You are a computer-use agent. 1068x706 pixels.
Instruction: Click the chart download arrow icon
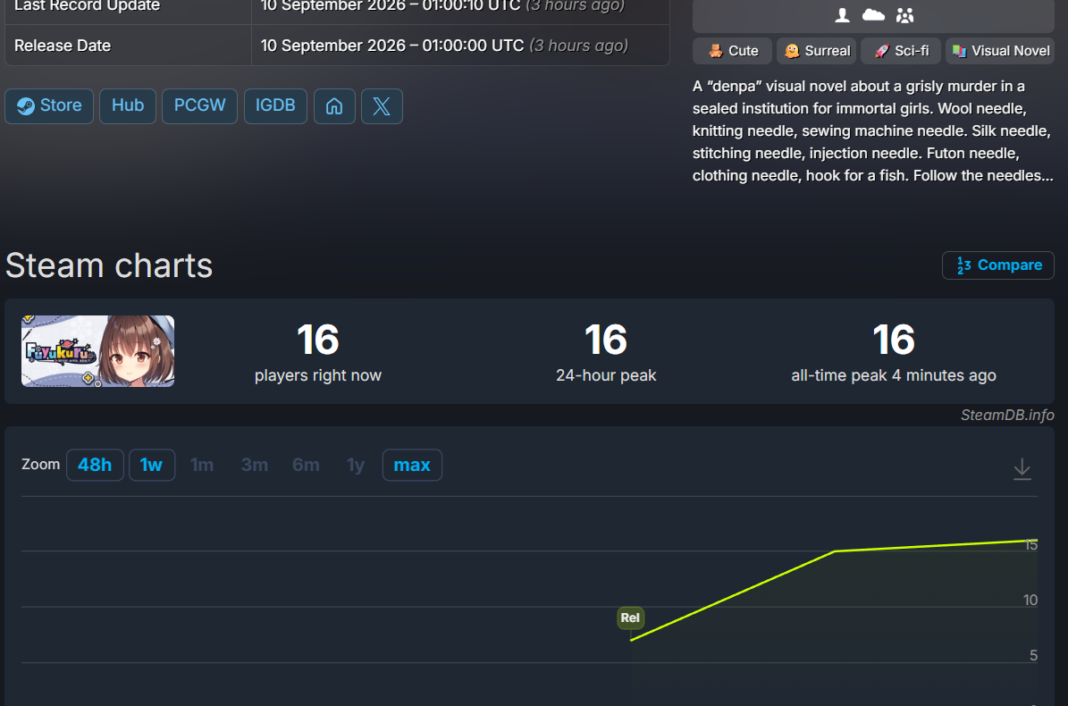point(1022,468)
